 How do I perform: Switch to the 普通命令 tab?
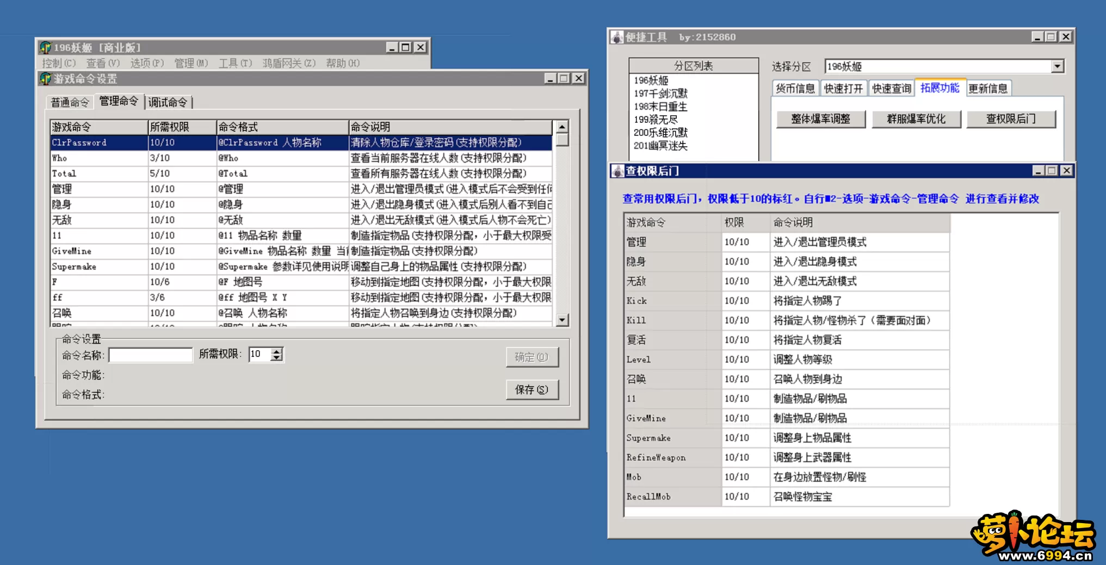(70, 102)
